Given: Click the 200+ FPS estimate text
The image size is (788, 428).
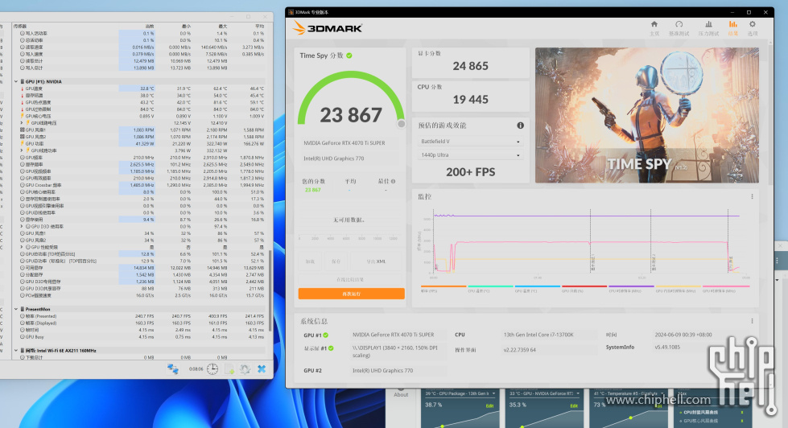Looking at the screenshot, I should click(470, 172).
